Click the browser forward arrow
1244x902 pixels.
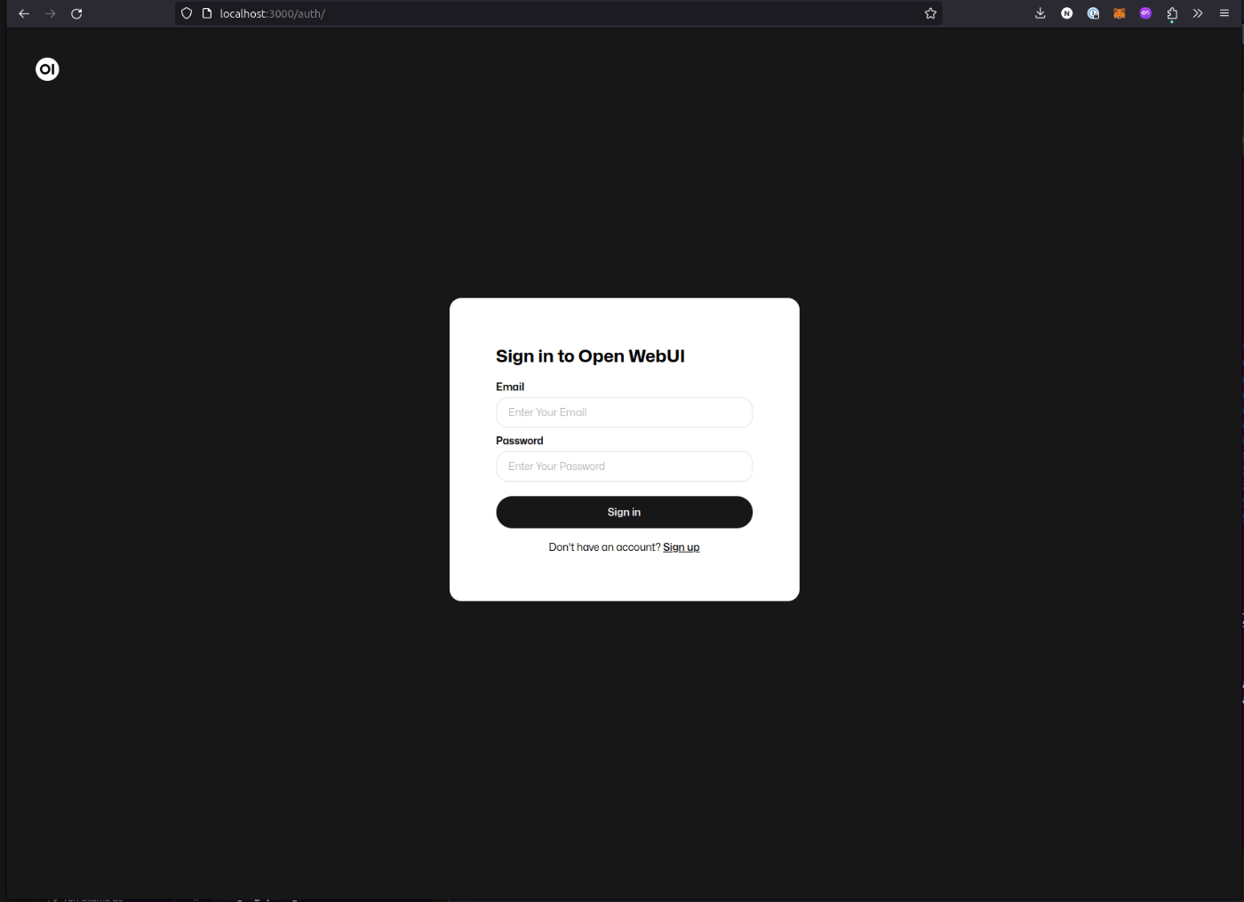51,13
